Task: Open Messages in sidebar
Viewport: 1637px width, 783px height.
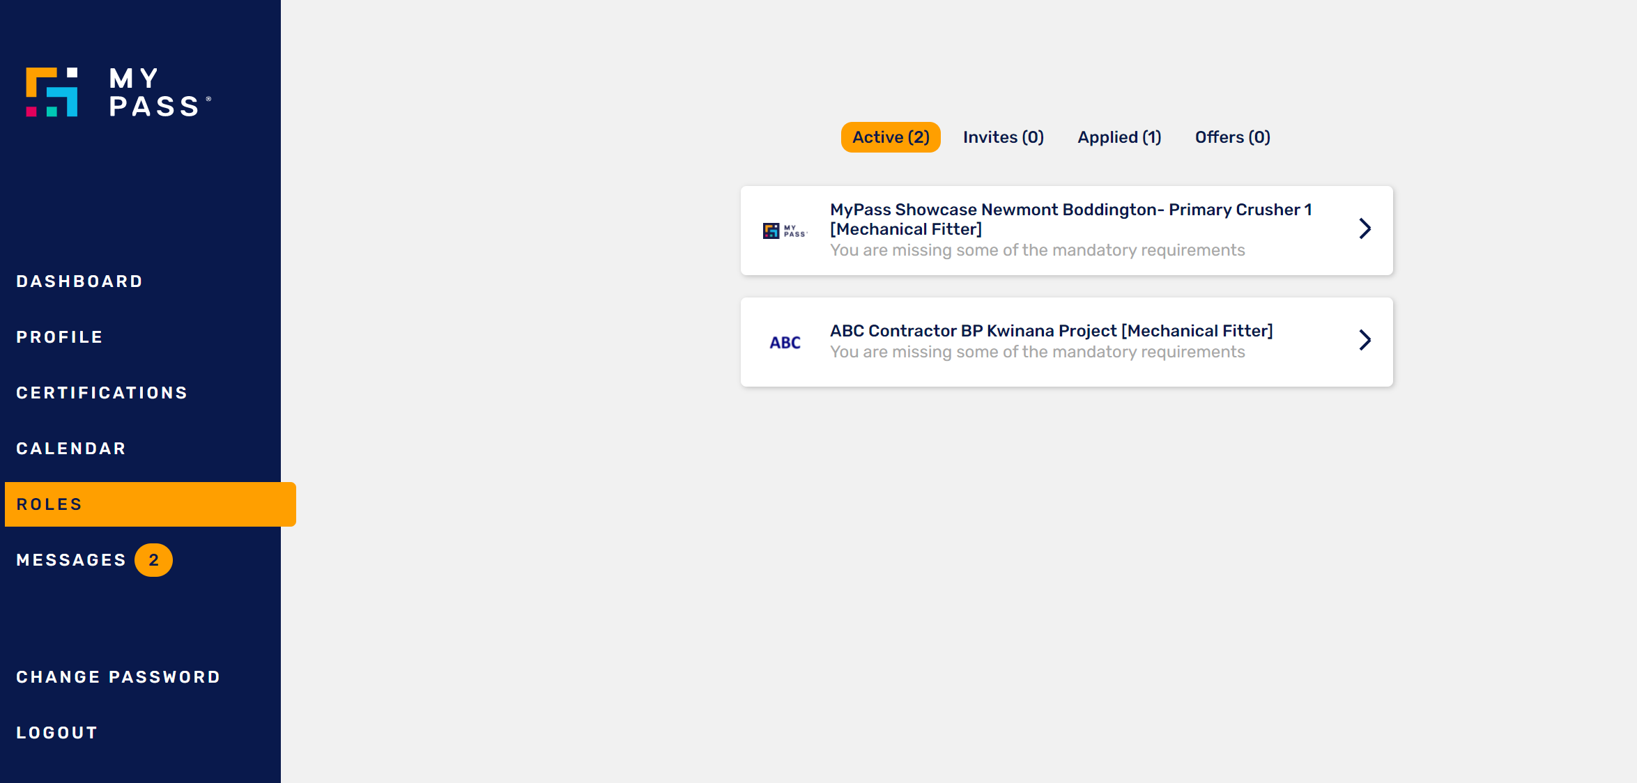Action: pos(71,560)
